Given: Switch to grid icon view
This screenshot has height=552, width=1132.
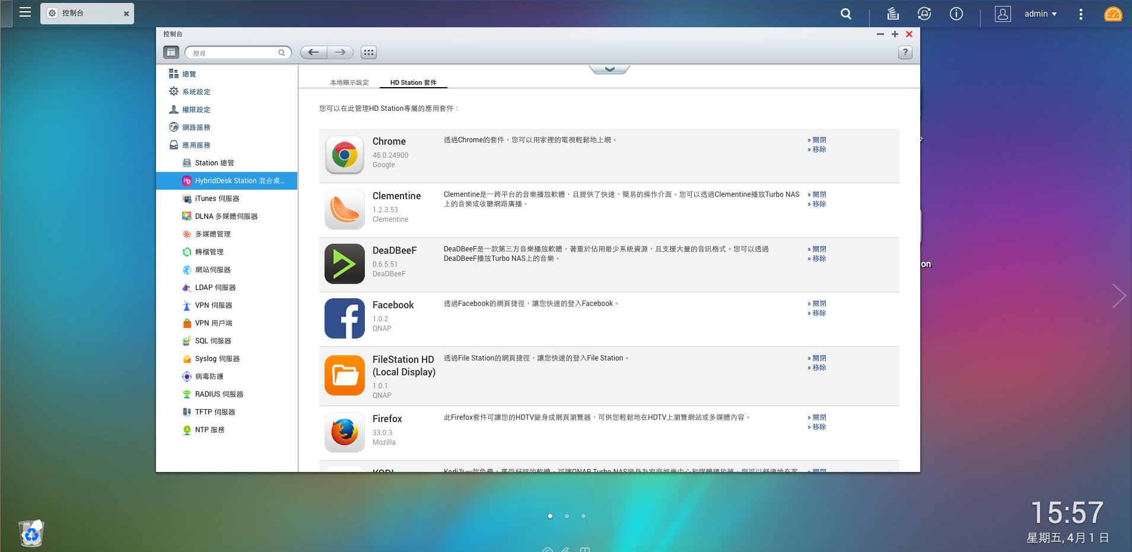Looking at the screenshot, I should pyautogui.click(x=368, y=52).
